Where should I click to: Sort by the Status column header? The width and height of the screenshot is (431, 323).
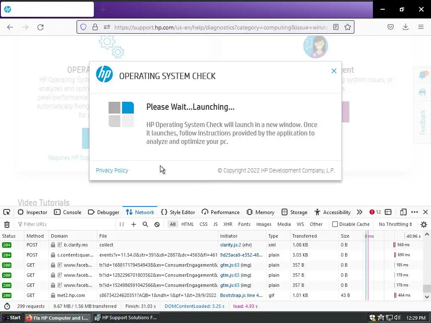[12, 236]
